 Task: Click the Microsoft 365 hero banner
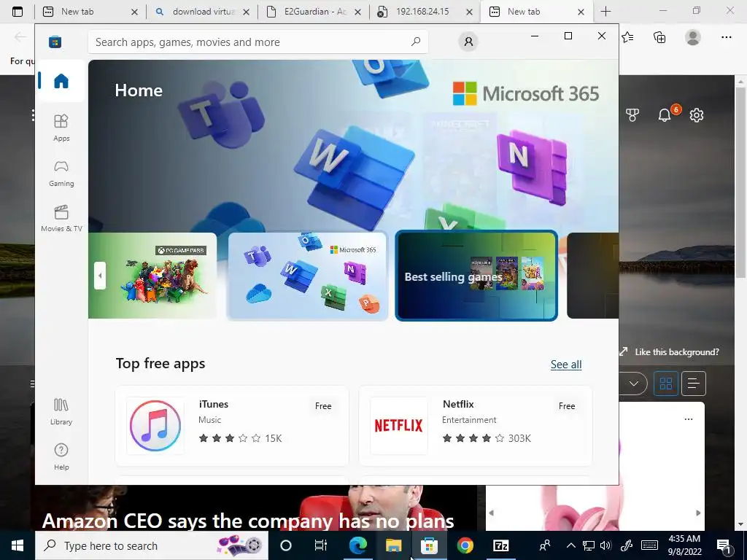pyautogui.click(x=354, y=145)
